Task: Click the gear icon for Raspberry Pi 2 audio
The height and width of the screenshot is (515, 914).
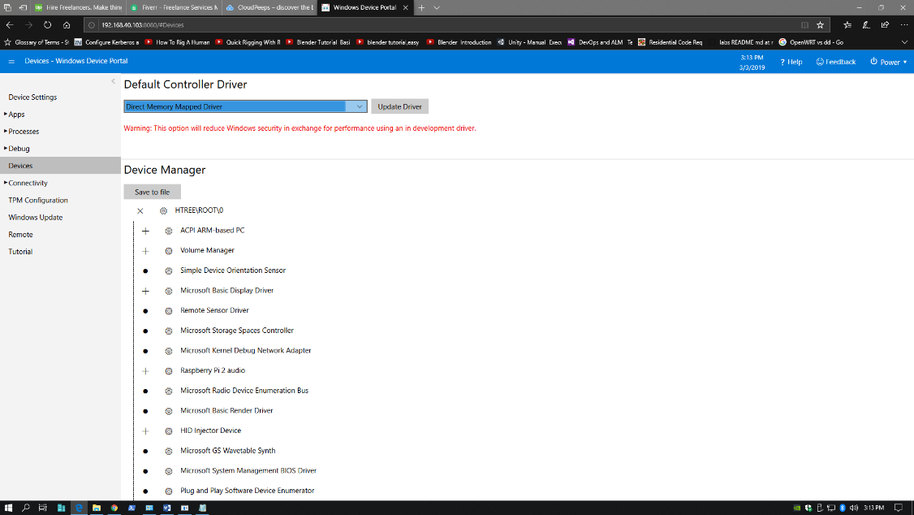Action: (x=169, y=371)
